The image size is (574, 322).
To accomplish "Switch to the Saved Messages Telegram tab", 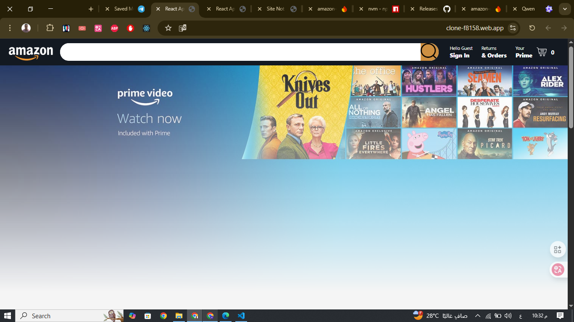I will coord(125,9).
